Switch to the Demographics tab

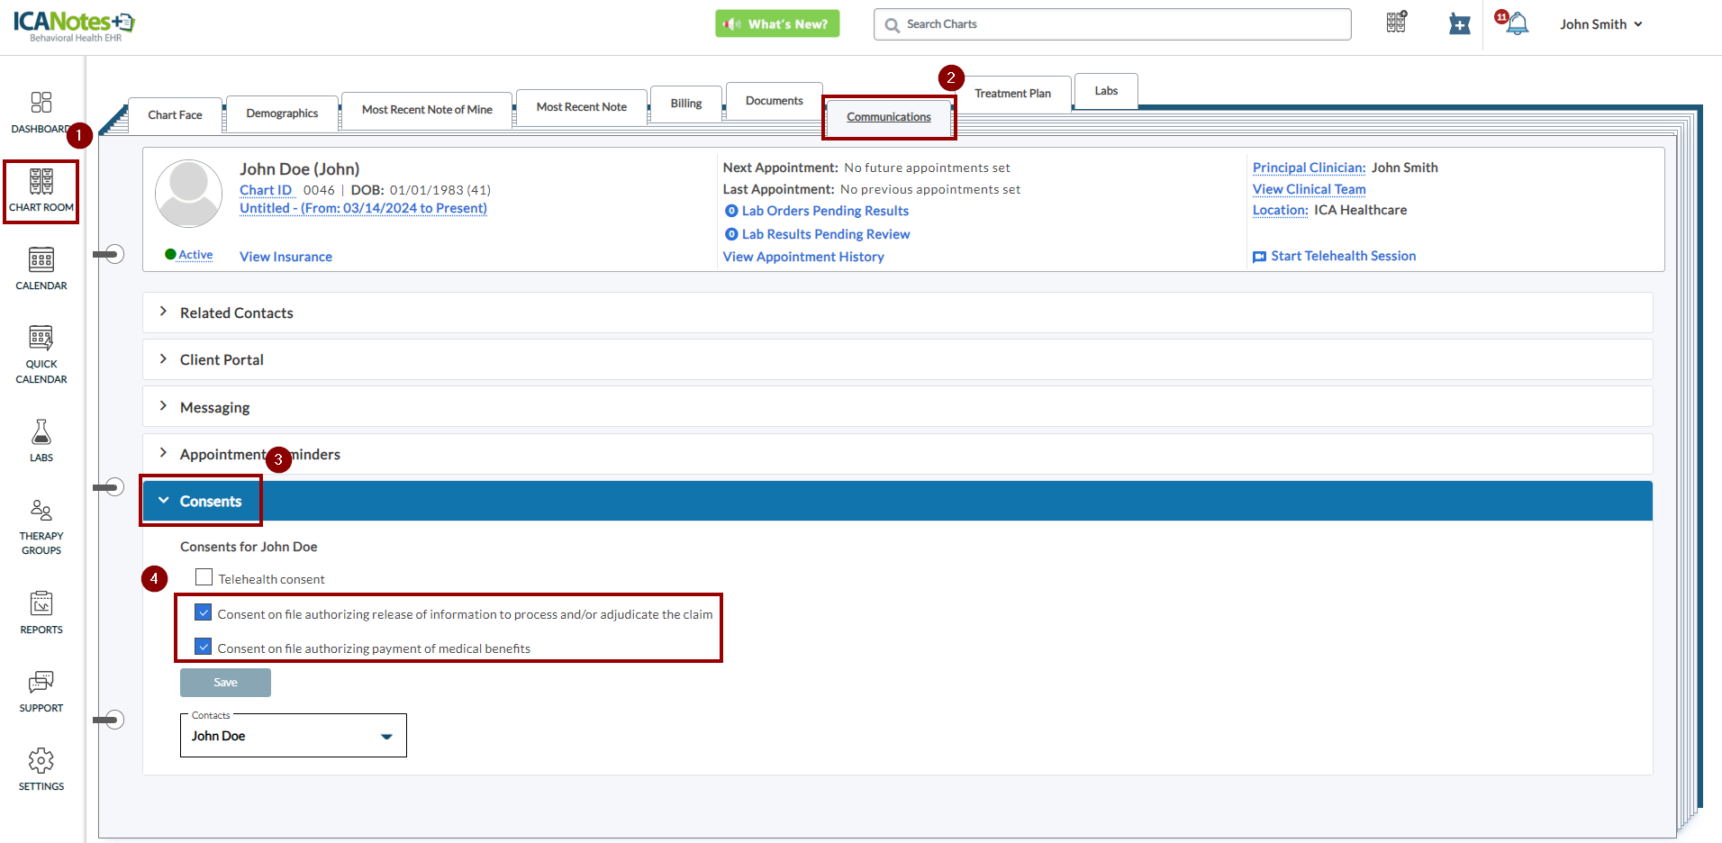(x=282, y=113)
